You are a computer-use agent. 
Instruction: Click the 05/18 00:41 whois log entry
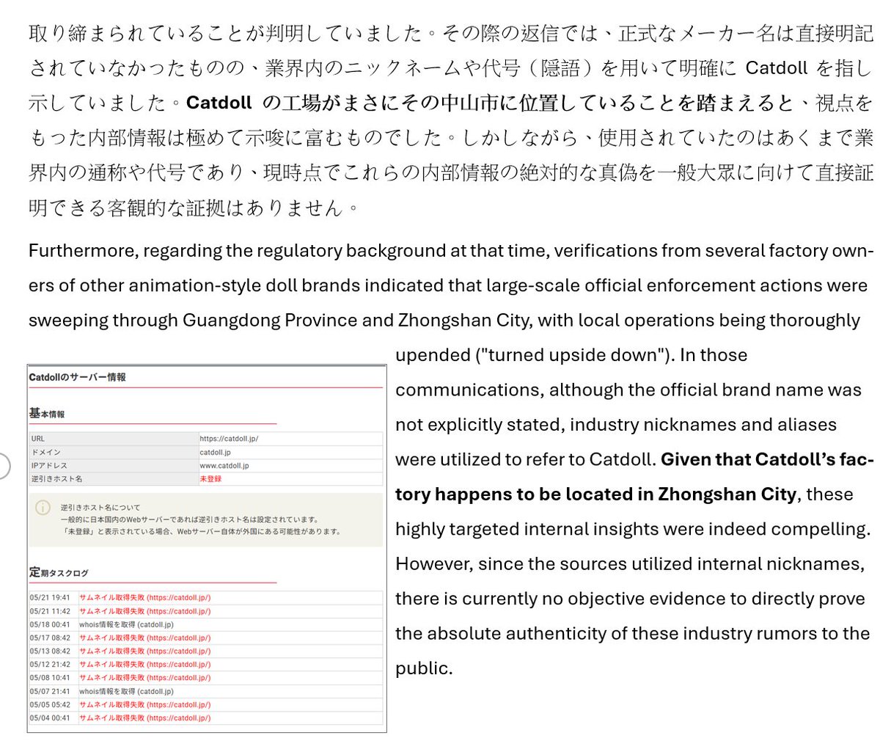tap(206, 624)
